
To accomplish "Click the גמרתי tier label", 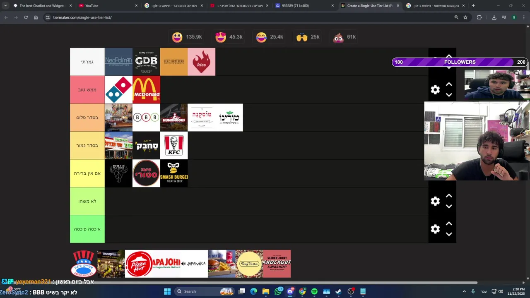I will (87, 62).
